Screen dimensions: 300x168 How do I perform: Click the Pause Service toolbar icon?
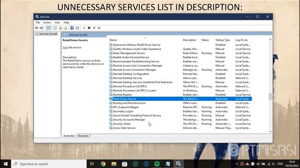[x=94, y=28]
